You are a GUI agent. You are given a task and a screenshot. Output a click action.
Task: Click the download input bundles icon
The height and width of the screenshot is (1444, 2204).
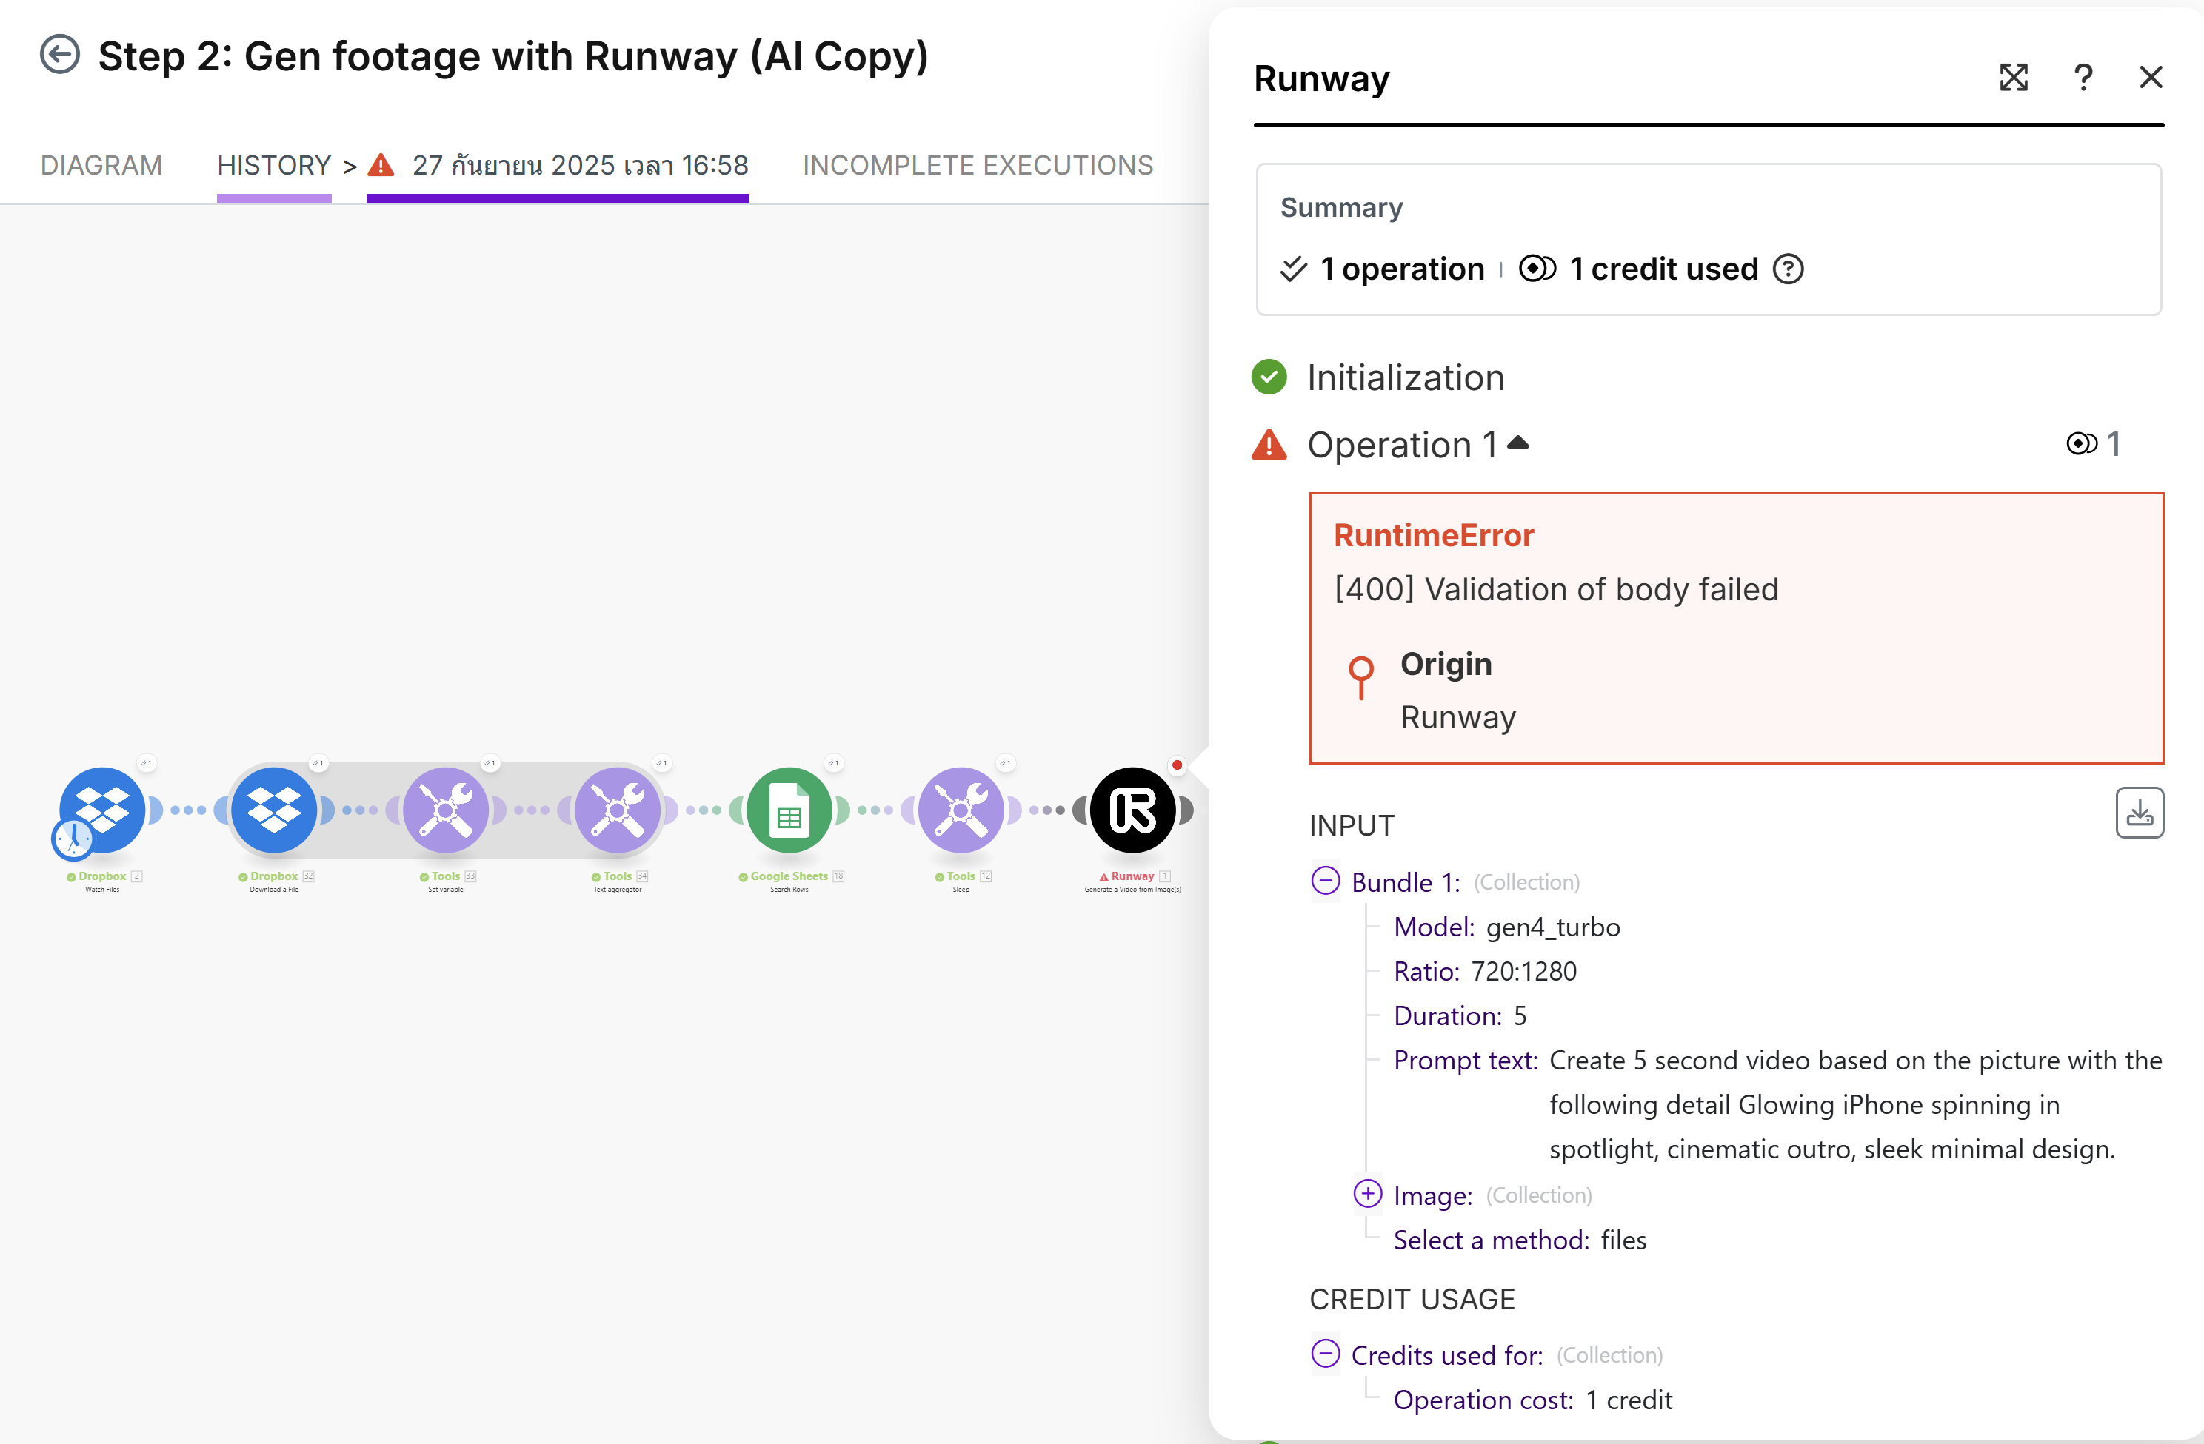2139,813
